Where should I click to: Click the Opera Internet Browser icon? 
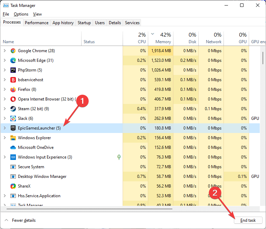coord(13,99)
